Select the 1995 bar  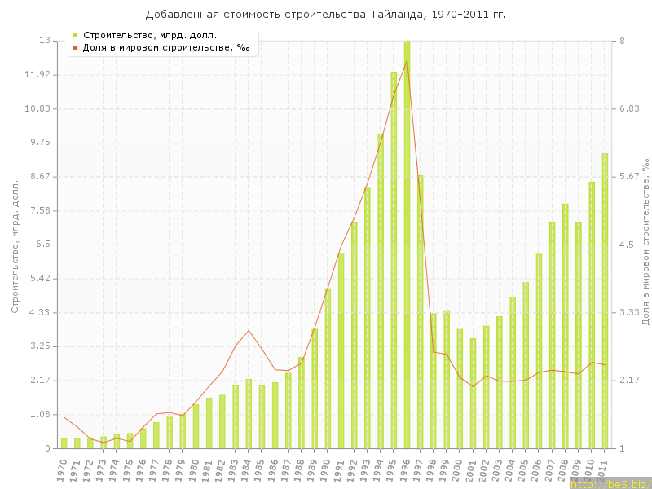coord(394,261)
